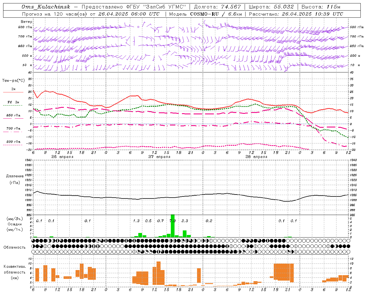Select the longitude value Долгота: 74.567
Screen dimensions: 365x292
click(218, 7)
